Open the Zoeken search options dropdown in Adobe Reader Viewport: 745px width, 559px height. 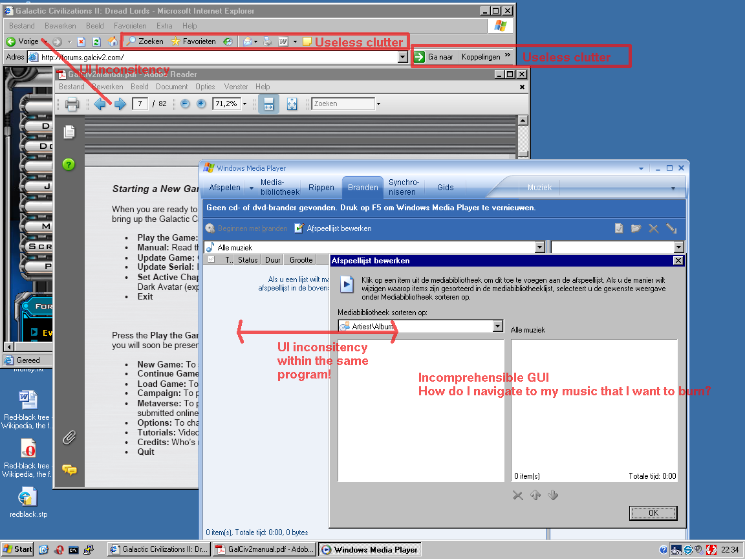coord(378,104)
